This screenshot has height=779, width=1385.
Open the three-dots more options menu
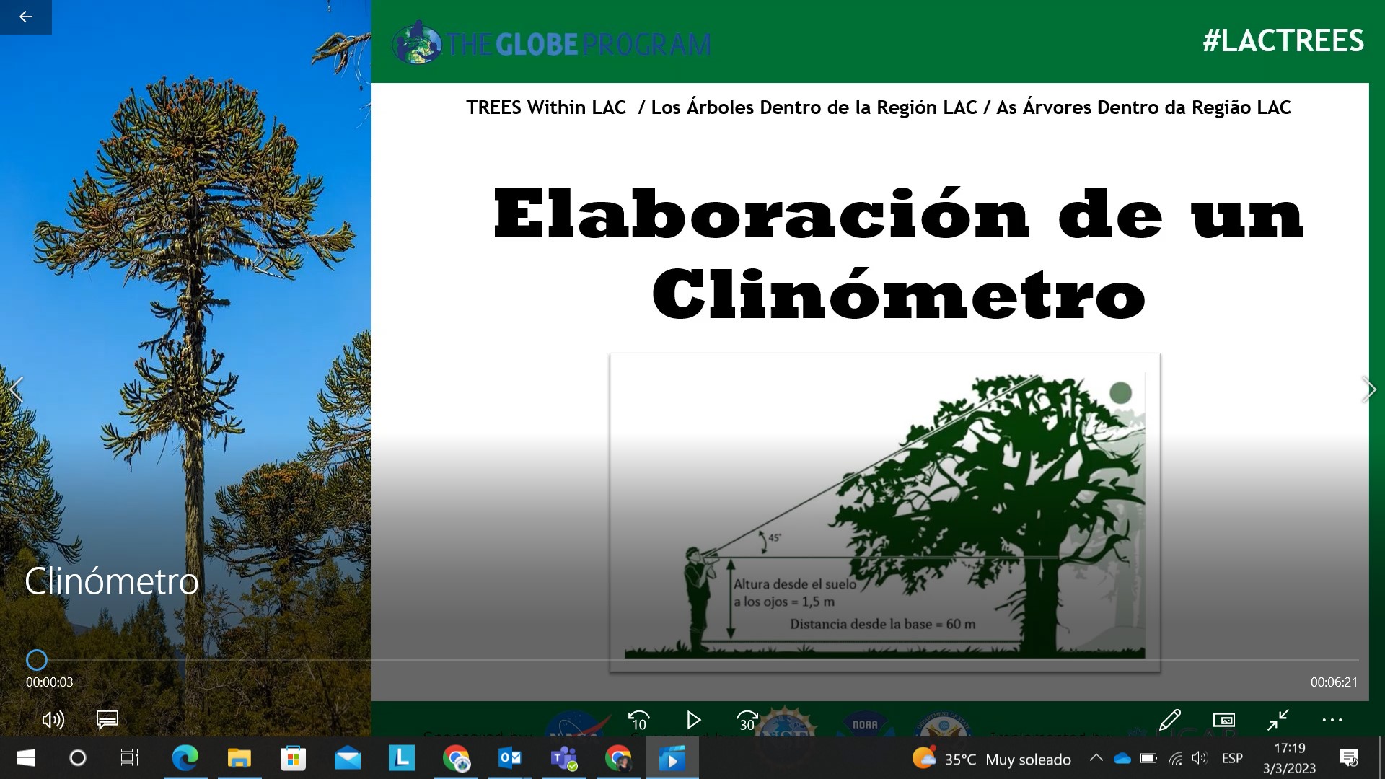[1332, 720]
